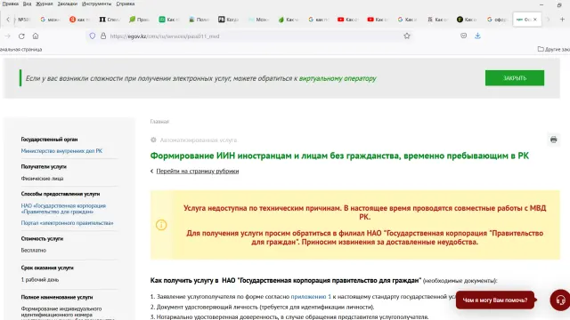Open a new tab with plus icon
570x320 pixels.
[x=562, y=20]
